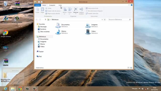
Task: Open Explorer help question mark icon
Action: (x=132, y=5)
